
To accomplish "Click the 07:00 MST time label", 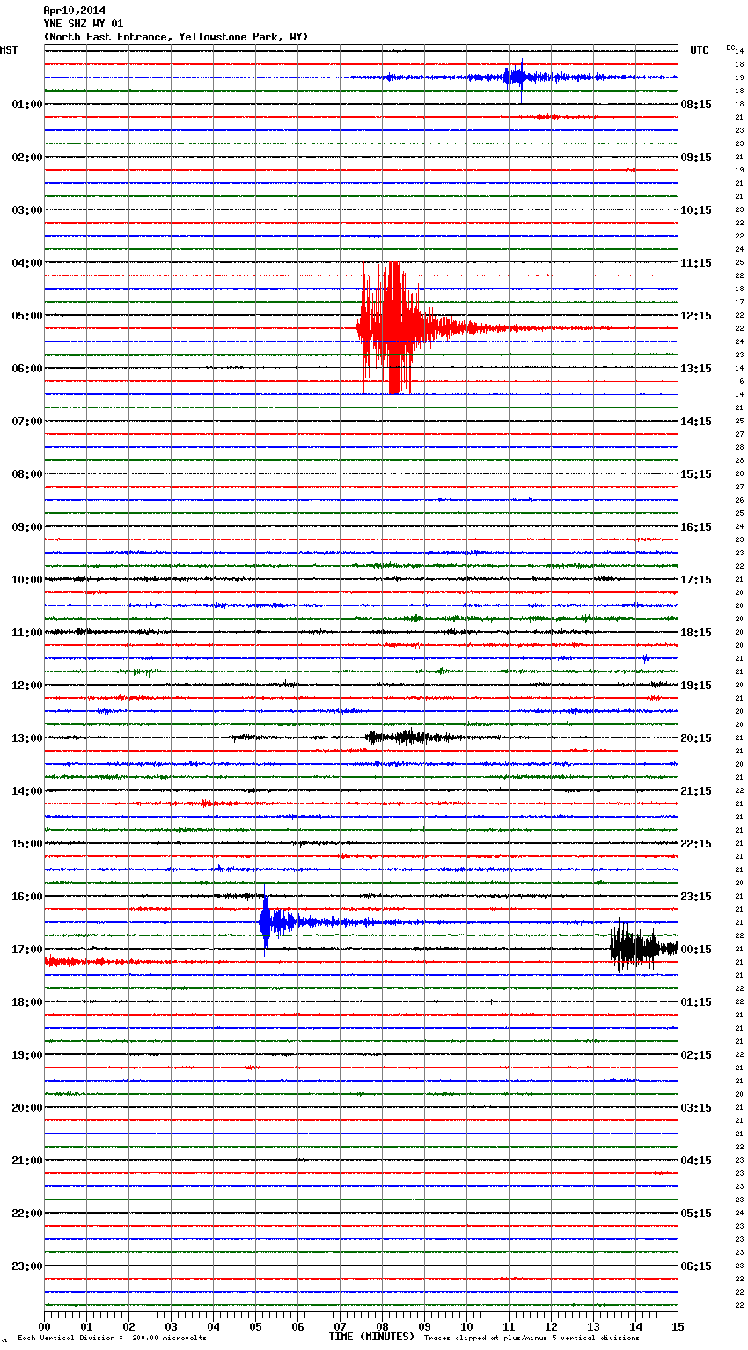I will [x=27, y=422].
